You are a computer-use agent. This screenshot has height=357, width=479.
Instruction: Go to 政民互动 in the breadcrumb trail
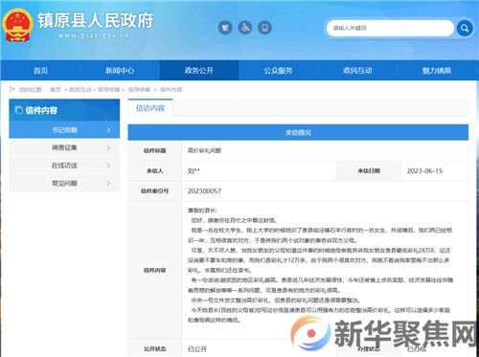point(80,90)
